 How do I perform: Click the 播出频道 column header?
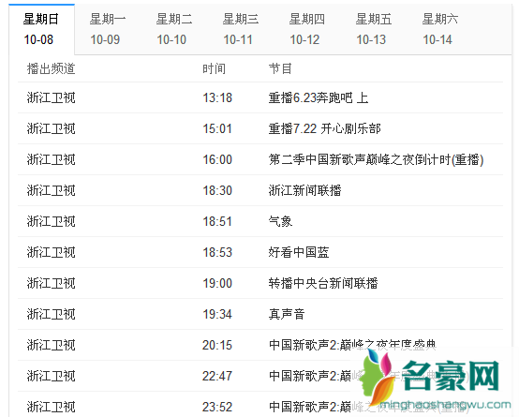point(51,69)
